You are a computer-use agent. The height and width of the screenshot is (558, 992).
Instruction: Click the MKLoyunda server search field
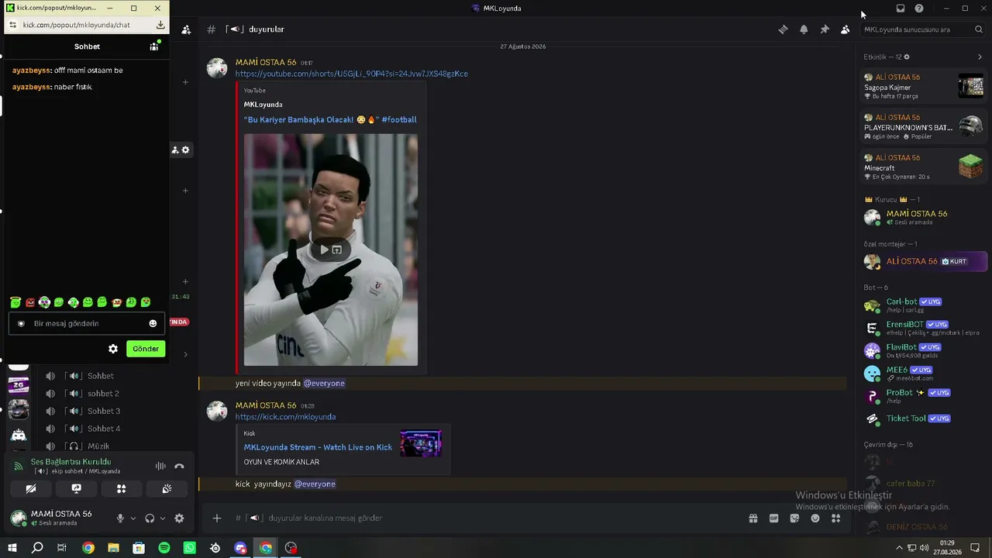pos(923,29)
